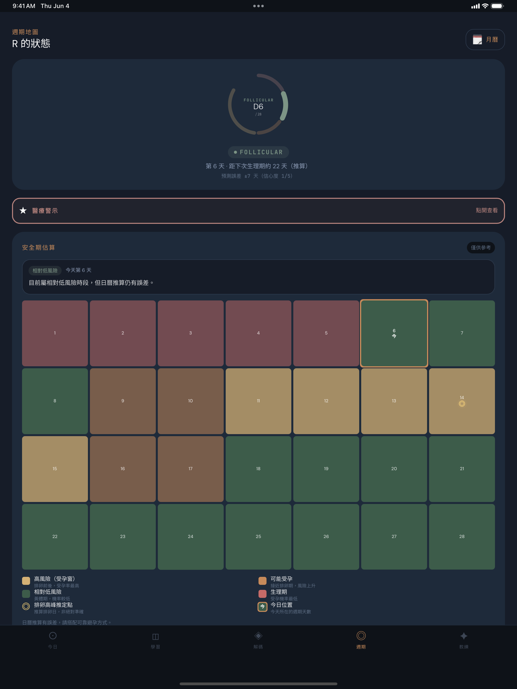Select cycle day 15 tile
The width and height of the screenshot is (517, 689).
(55, 469)
